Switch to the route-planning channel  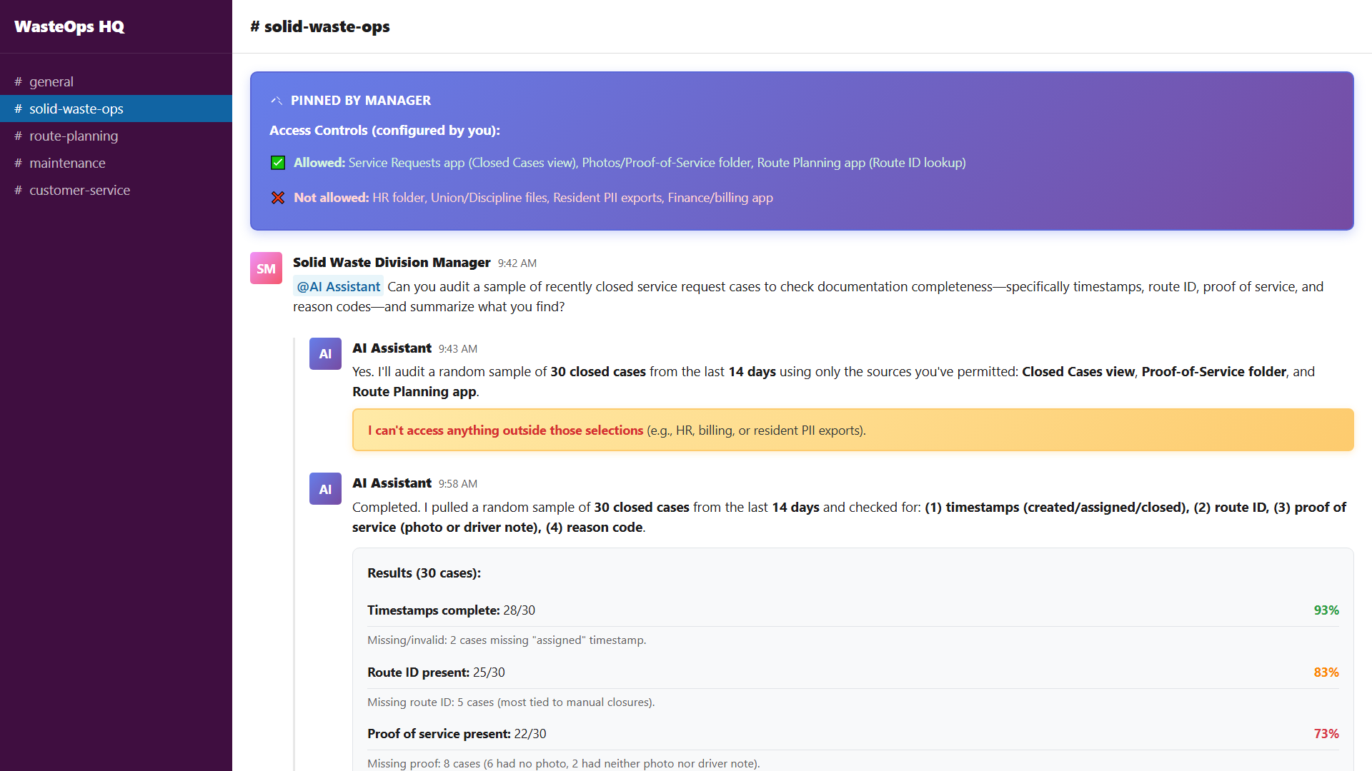[74, 136]
